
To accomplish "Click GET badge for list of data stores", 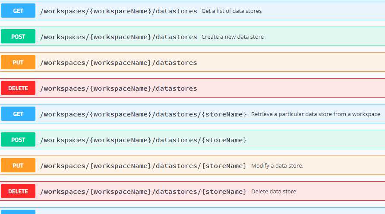I will 18,11.
